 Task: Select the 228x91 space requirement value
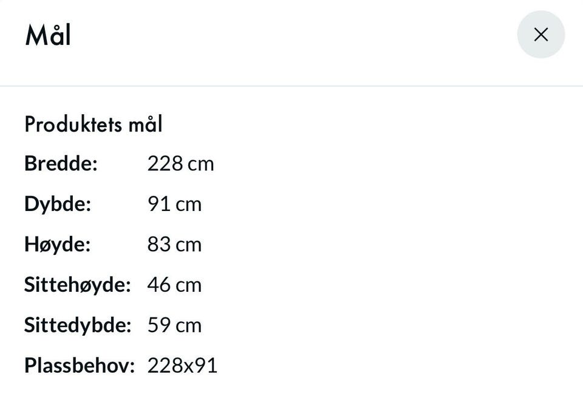pos(182,365)
